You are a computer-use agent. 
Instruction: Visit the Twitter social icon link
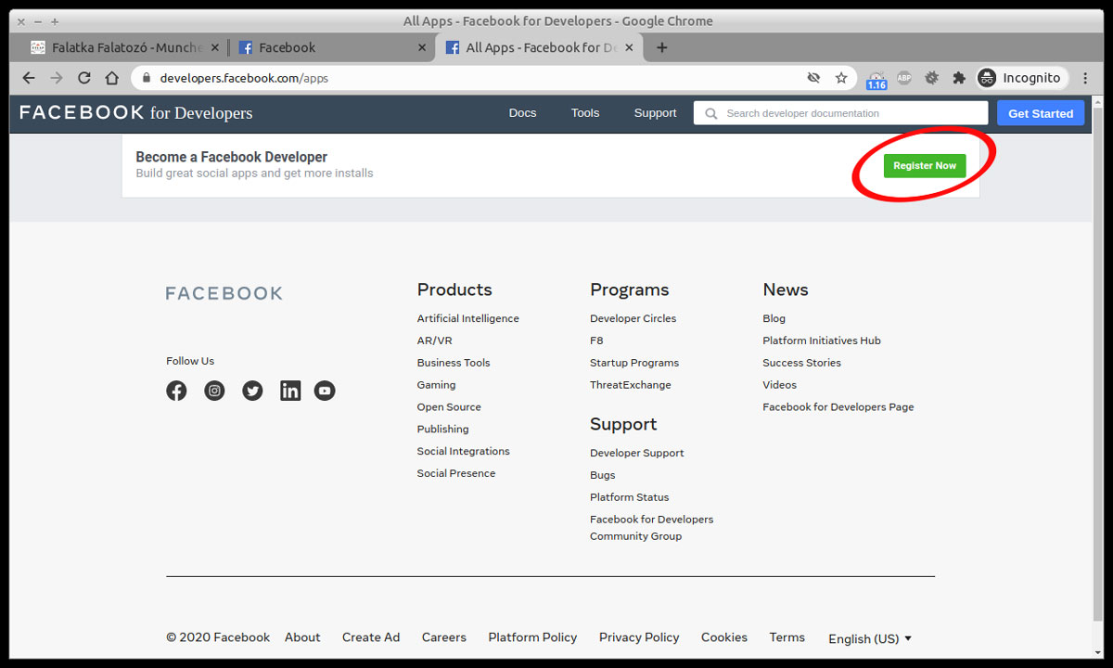click(x=252, y=391)
